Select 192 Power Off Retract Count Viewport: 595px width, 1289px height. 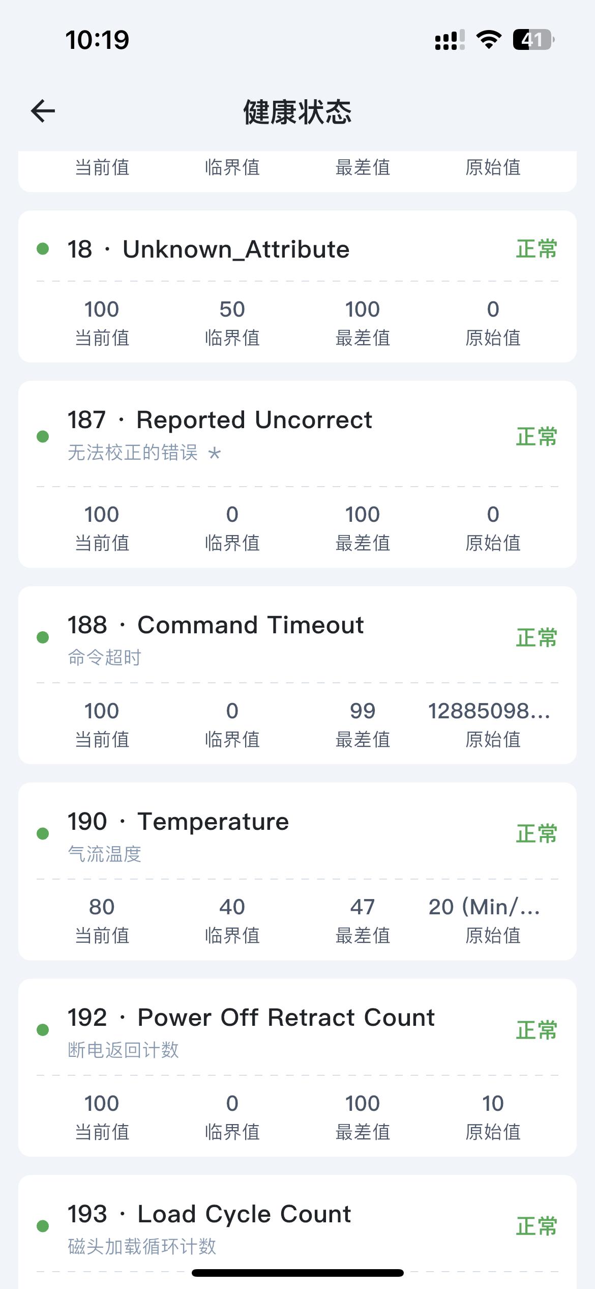point(251,1018)
